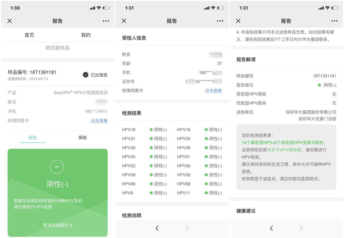This screenshot has height=238, width=344.
Task: Click the 未处于HPV感染期 green text
Action: pos(284,150)
